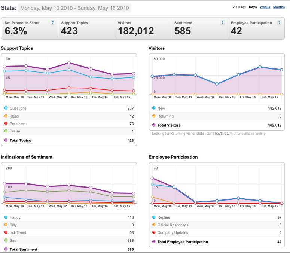Image resolution: width=290 pixels, height=253 pixels.
Task: Follow the They'll return link
Action: (223, 134)
